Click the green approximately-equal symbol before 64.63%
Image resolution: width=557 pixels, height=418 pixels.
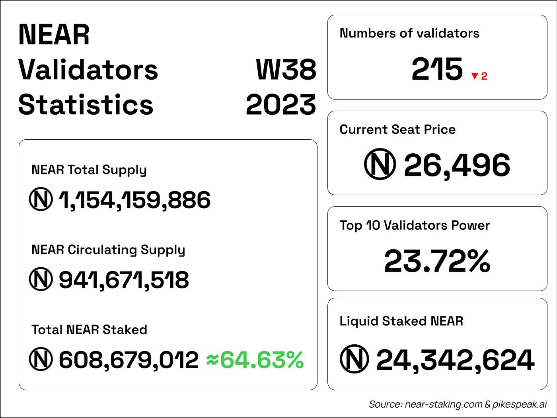(212, 360)
